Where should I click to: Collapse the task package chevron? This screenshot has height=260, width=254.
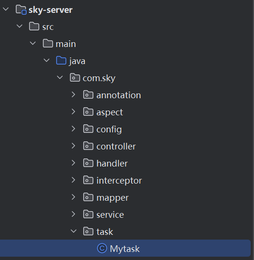(x=74, y=231)
